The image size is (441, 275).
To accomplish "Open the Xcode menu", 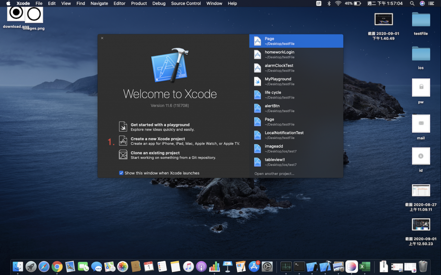I will coord(23,3).
